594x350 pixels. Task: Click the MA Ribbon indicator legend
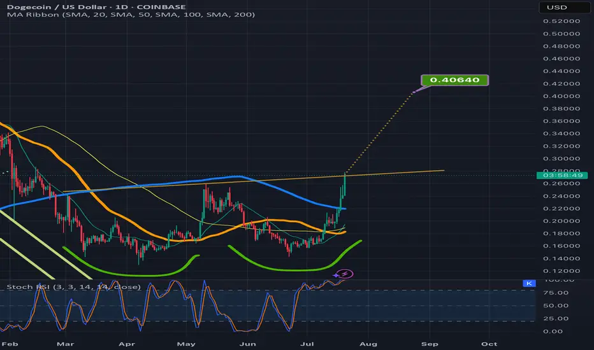(131, 15)
